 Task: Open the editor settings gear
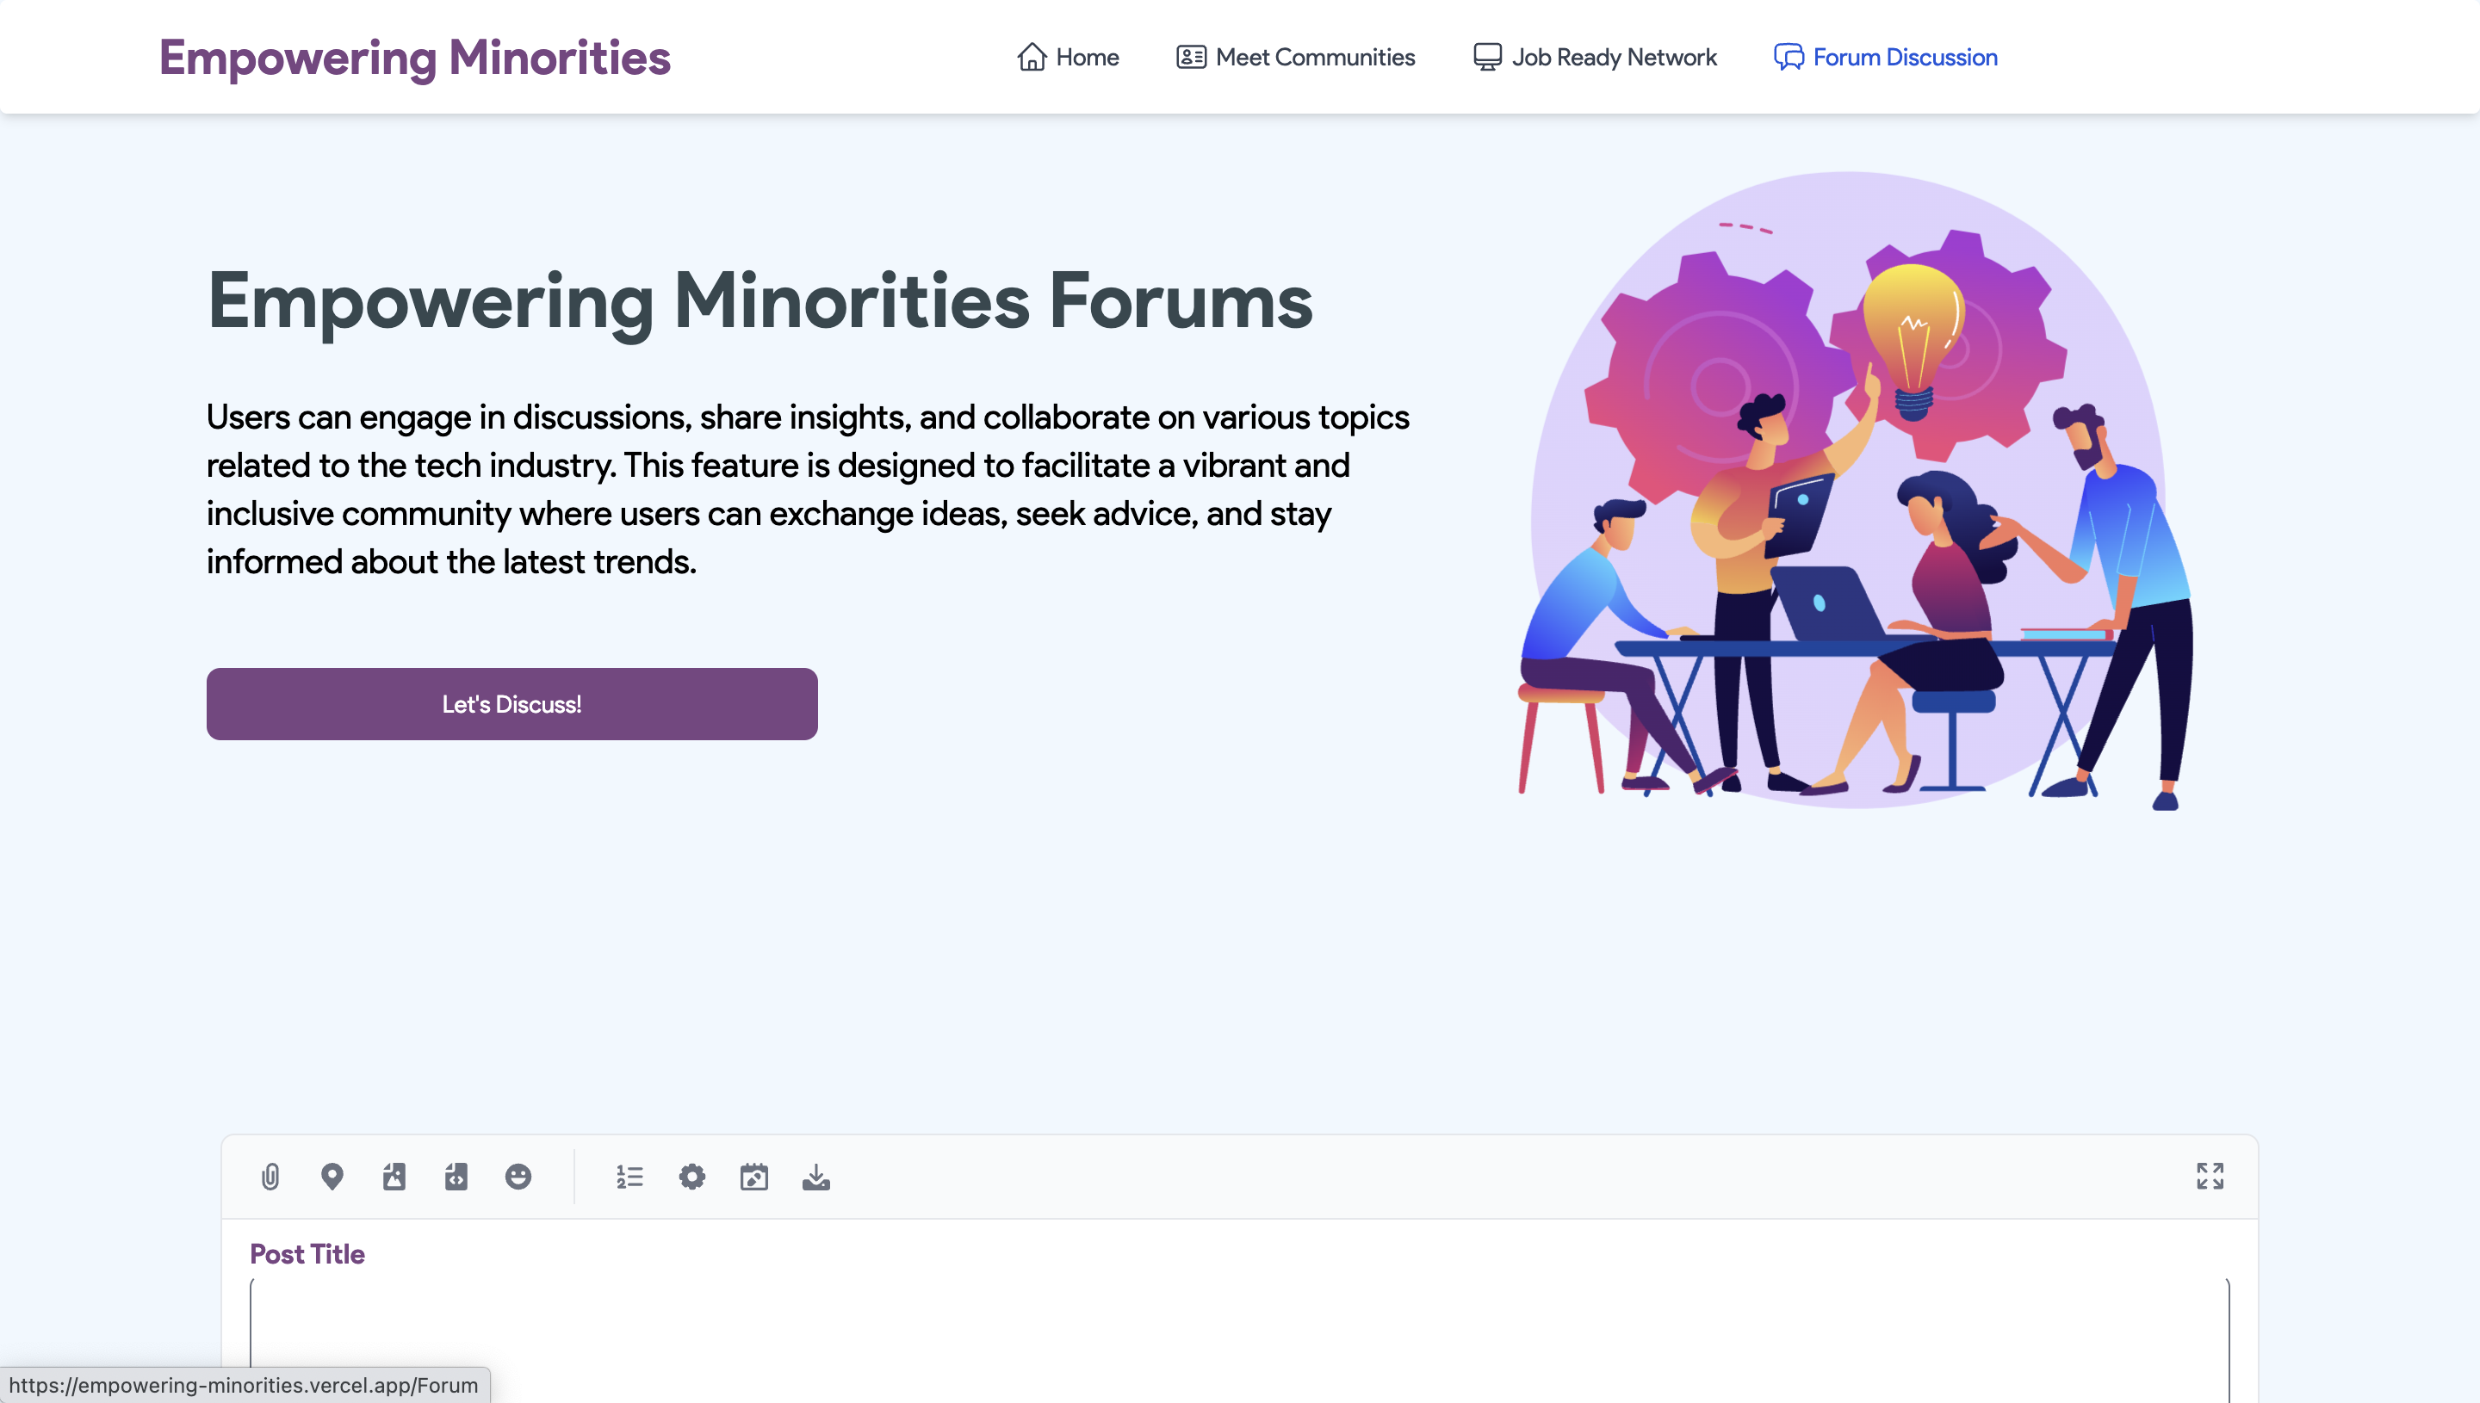coord(691,1176)
